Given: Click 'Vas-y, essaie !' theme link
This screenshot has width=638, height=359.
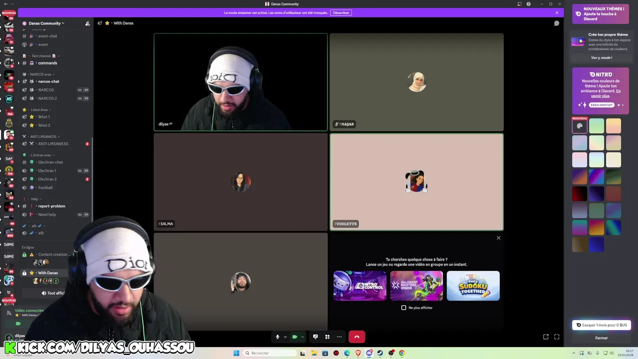Looking at the screenshot, I should coord(601,58).
